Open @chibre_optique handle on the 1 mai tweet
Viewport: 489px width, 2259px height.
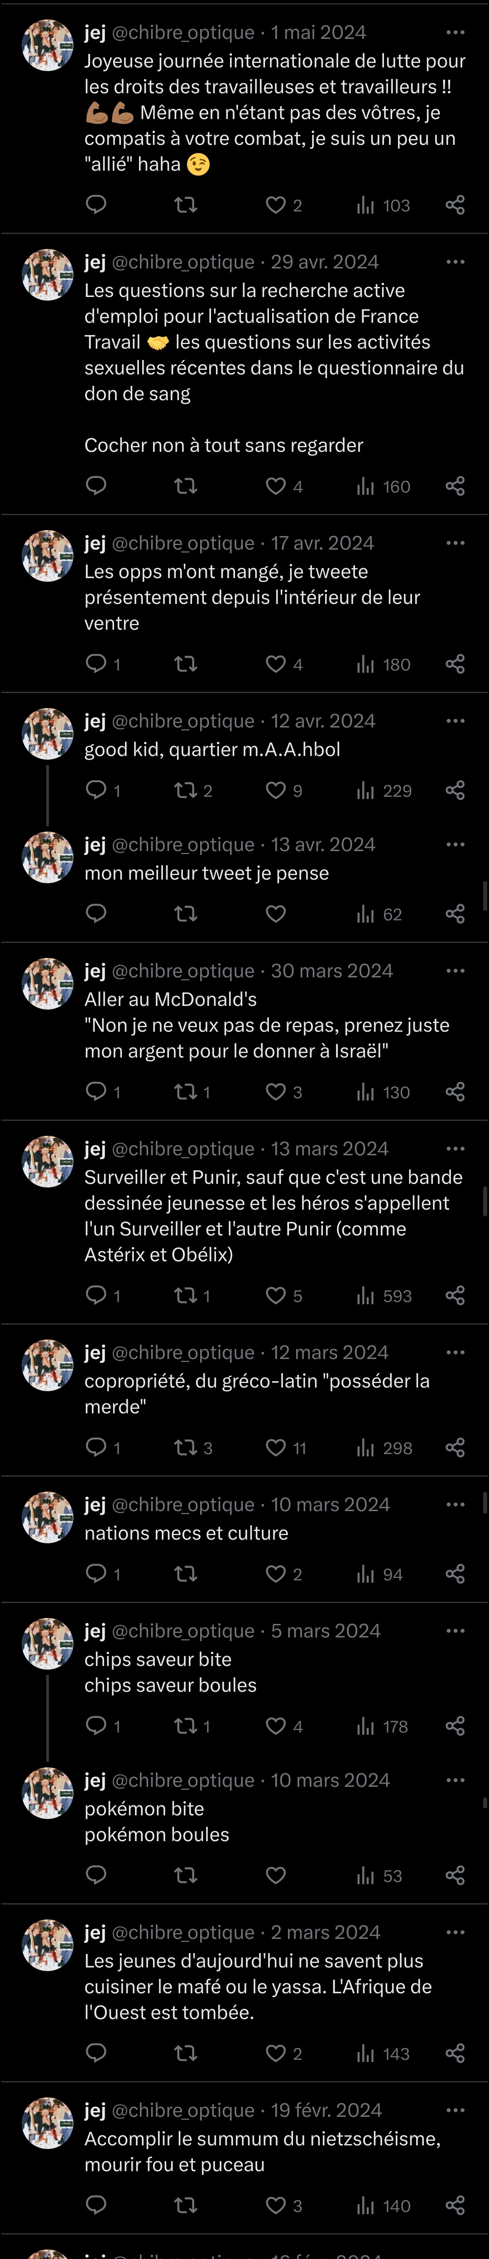click(183, 33)
